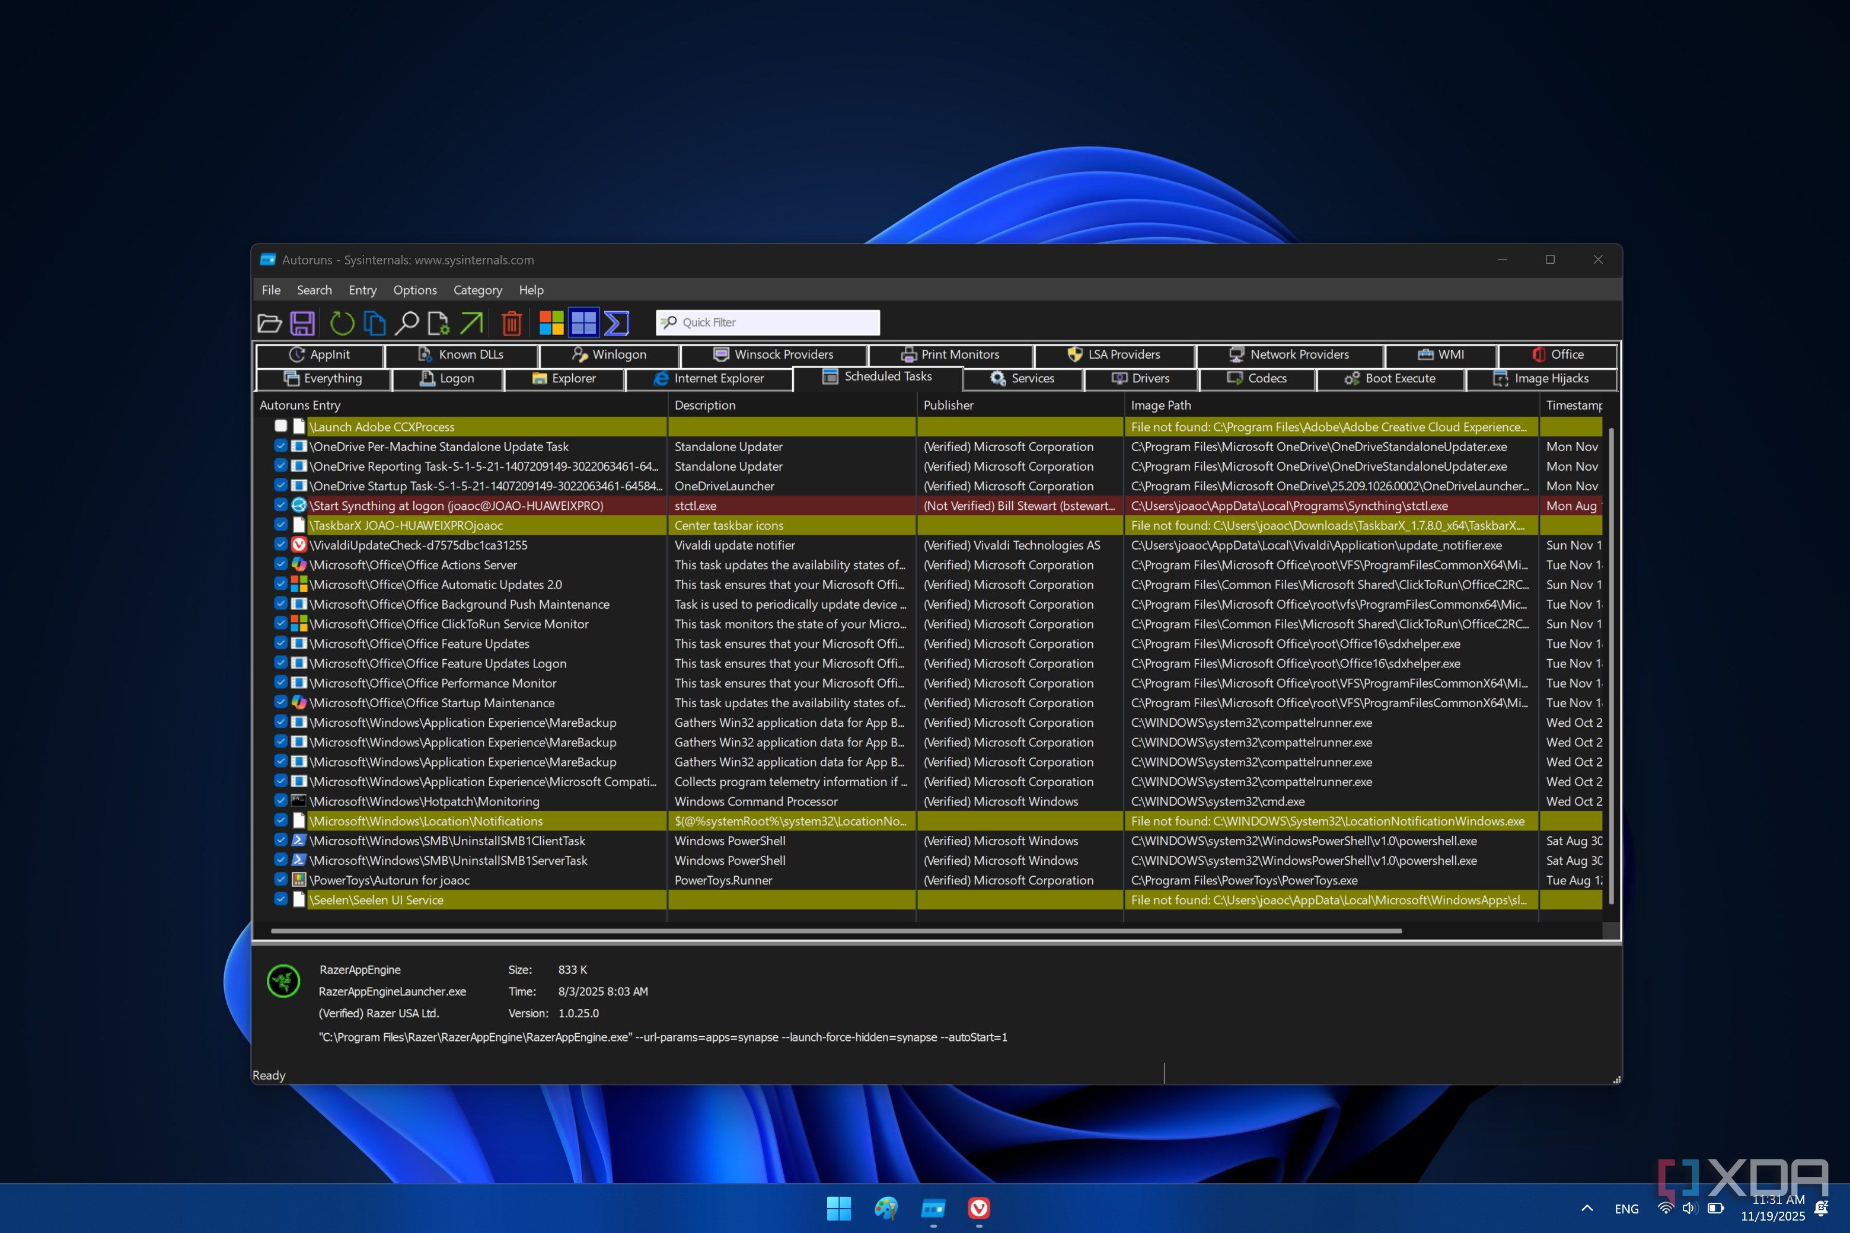Click the red Delete trash icon

511,322
